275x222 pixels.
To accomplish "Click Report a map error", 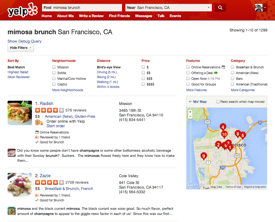I will (255, 187).
